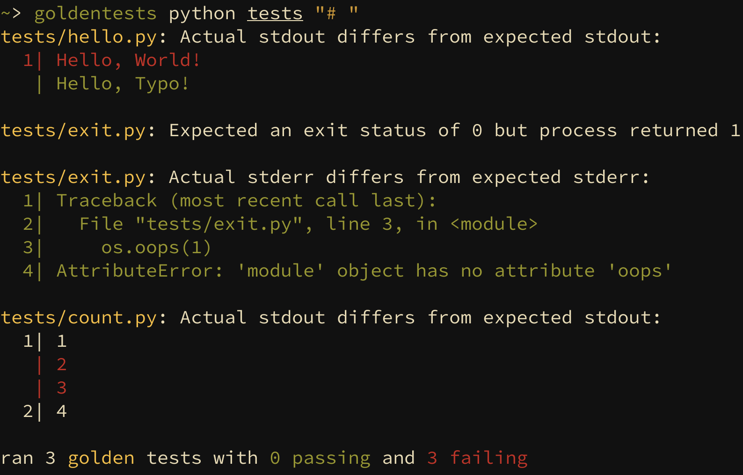Click the red "3" line in count output
The height and width of the screenshot is (475, 743).
click(61, 388)
